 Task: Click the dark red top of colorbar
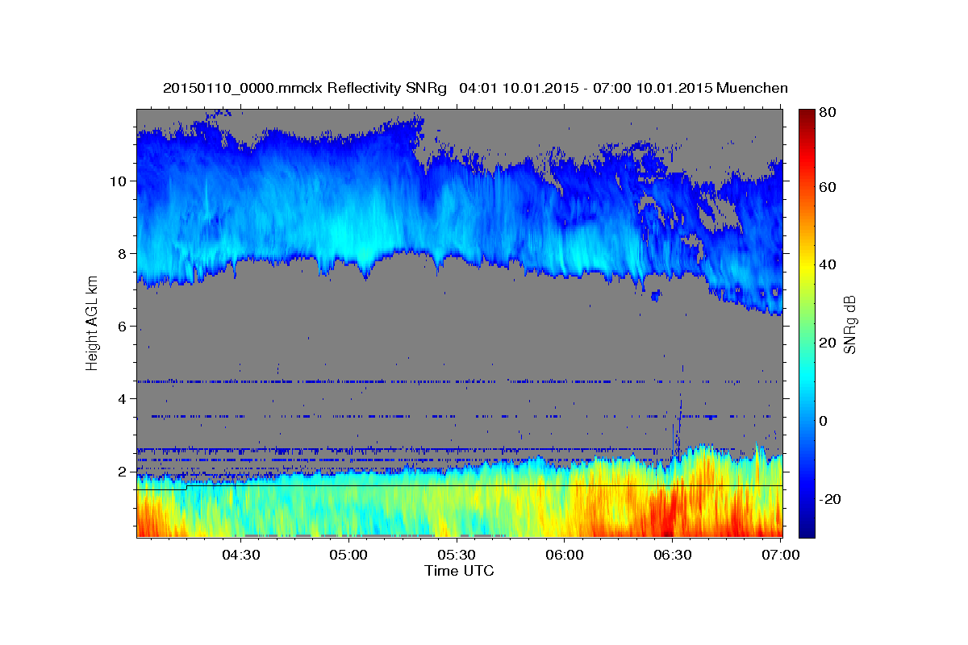tap(806, 114)
